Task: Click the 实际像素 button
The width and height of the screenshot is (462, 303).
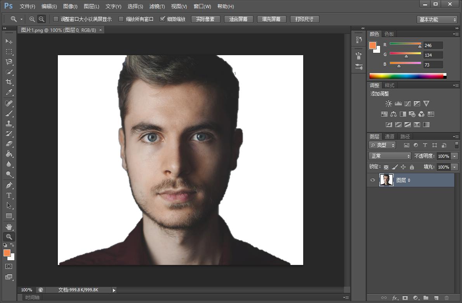Action: pos(205,19)
